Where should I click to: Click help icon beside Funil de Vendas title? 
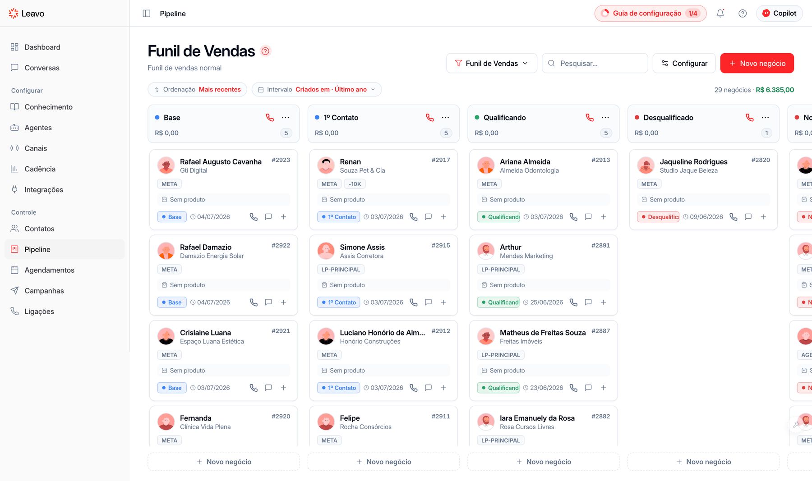(x=266, y=51)
